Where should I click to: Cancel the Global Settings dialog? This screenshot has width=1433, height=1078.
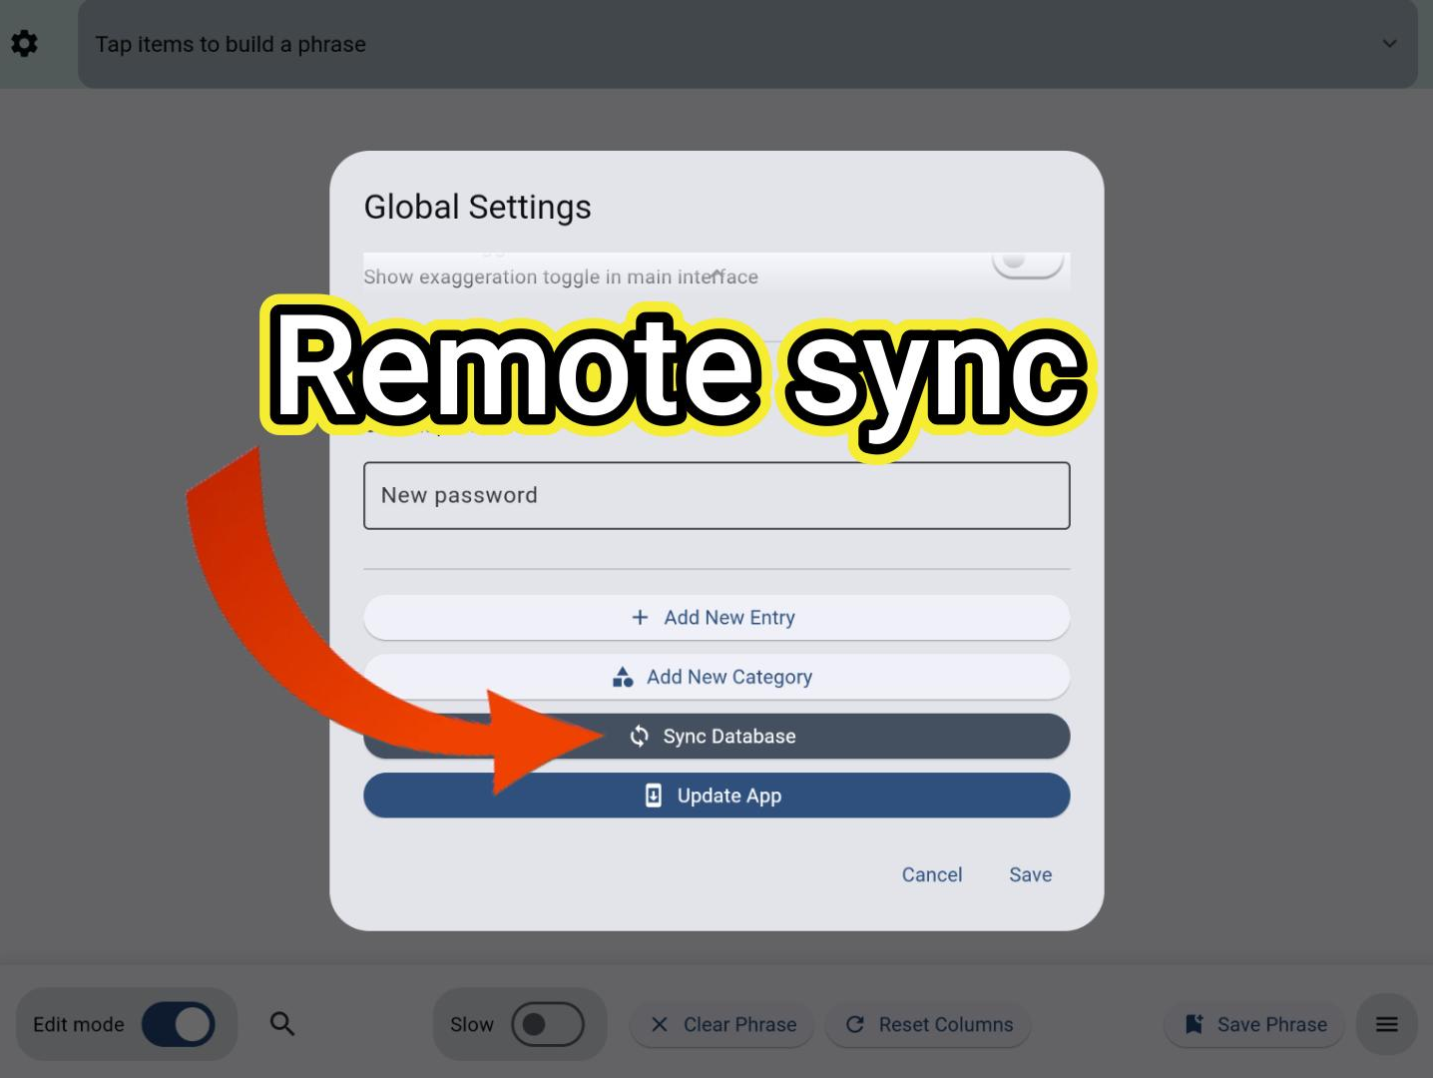(931, 874)
